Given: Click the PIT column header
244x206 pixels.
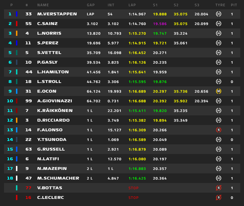Looking at the screenshot, I should pos(234,5).
